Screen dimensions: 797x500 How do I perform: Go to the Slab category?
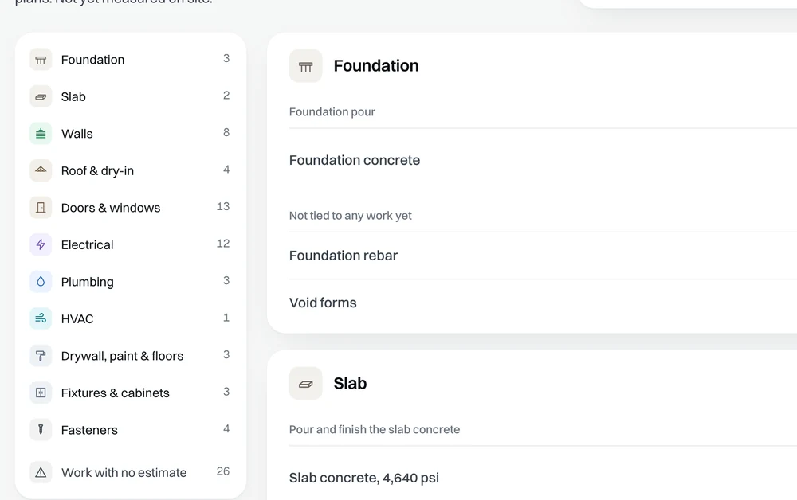[131, 96]
